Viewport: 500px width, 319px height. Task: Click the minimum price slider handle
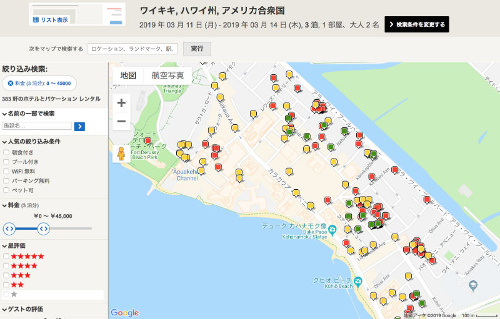pyautogui.click(x=9, y=228)
